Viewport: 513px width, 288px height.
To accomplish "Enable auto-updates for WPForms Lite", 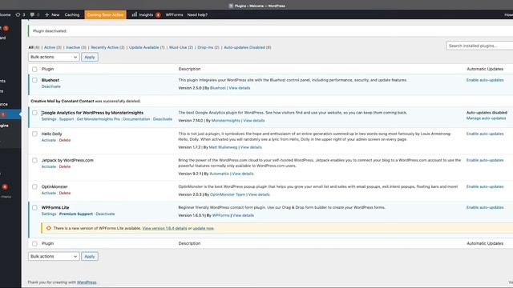I will tap(485, 208).
